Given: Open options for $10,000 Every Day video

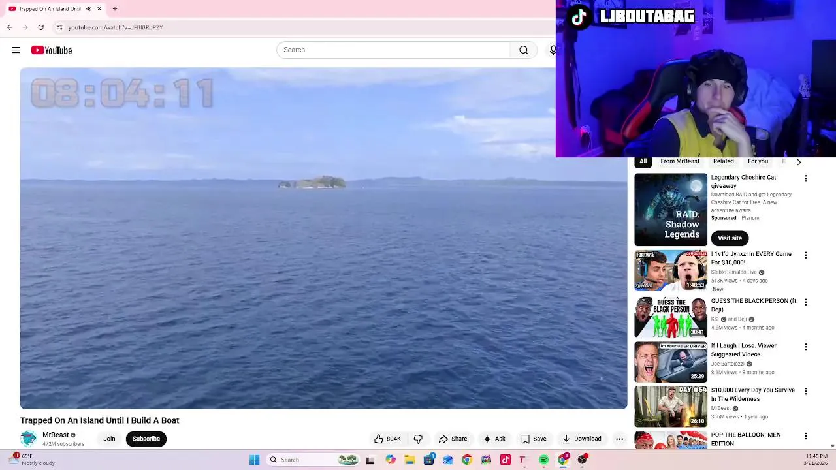Looking at the screenshot, I should (x=805, y=391).
